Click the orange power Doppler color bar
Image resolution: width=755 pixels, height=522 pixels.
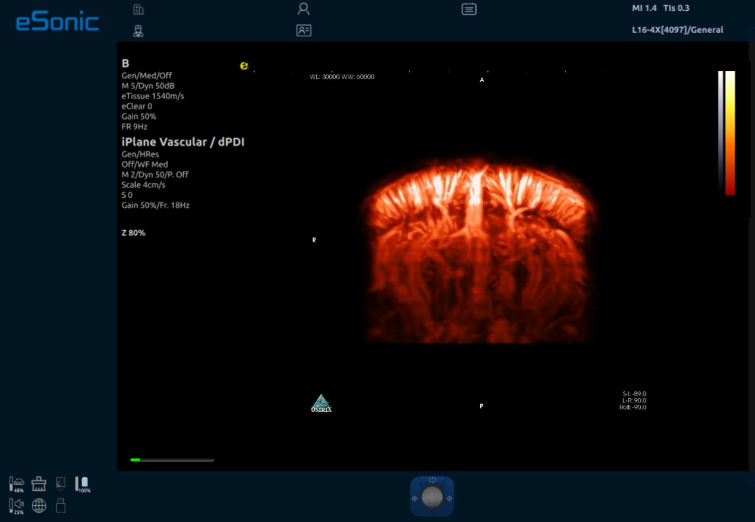pyautogui.click(x=730, y=132)
